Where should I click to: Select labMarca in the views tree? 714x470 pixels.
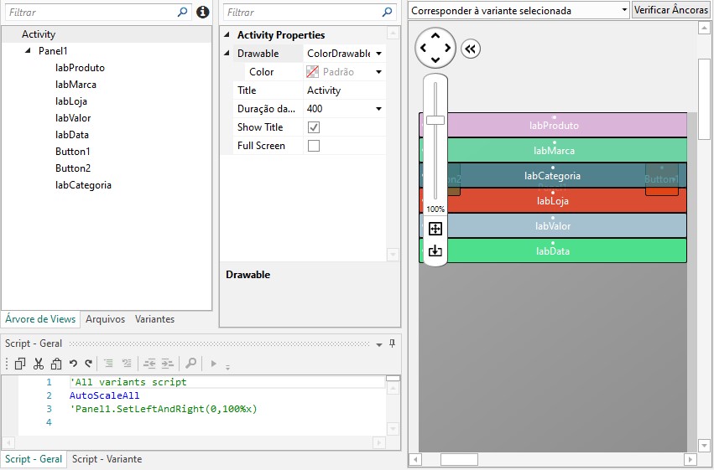(x=76, y=85)
